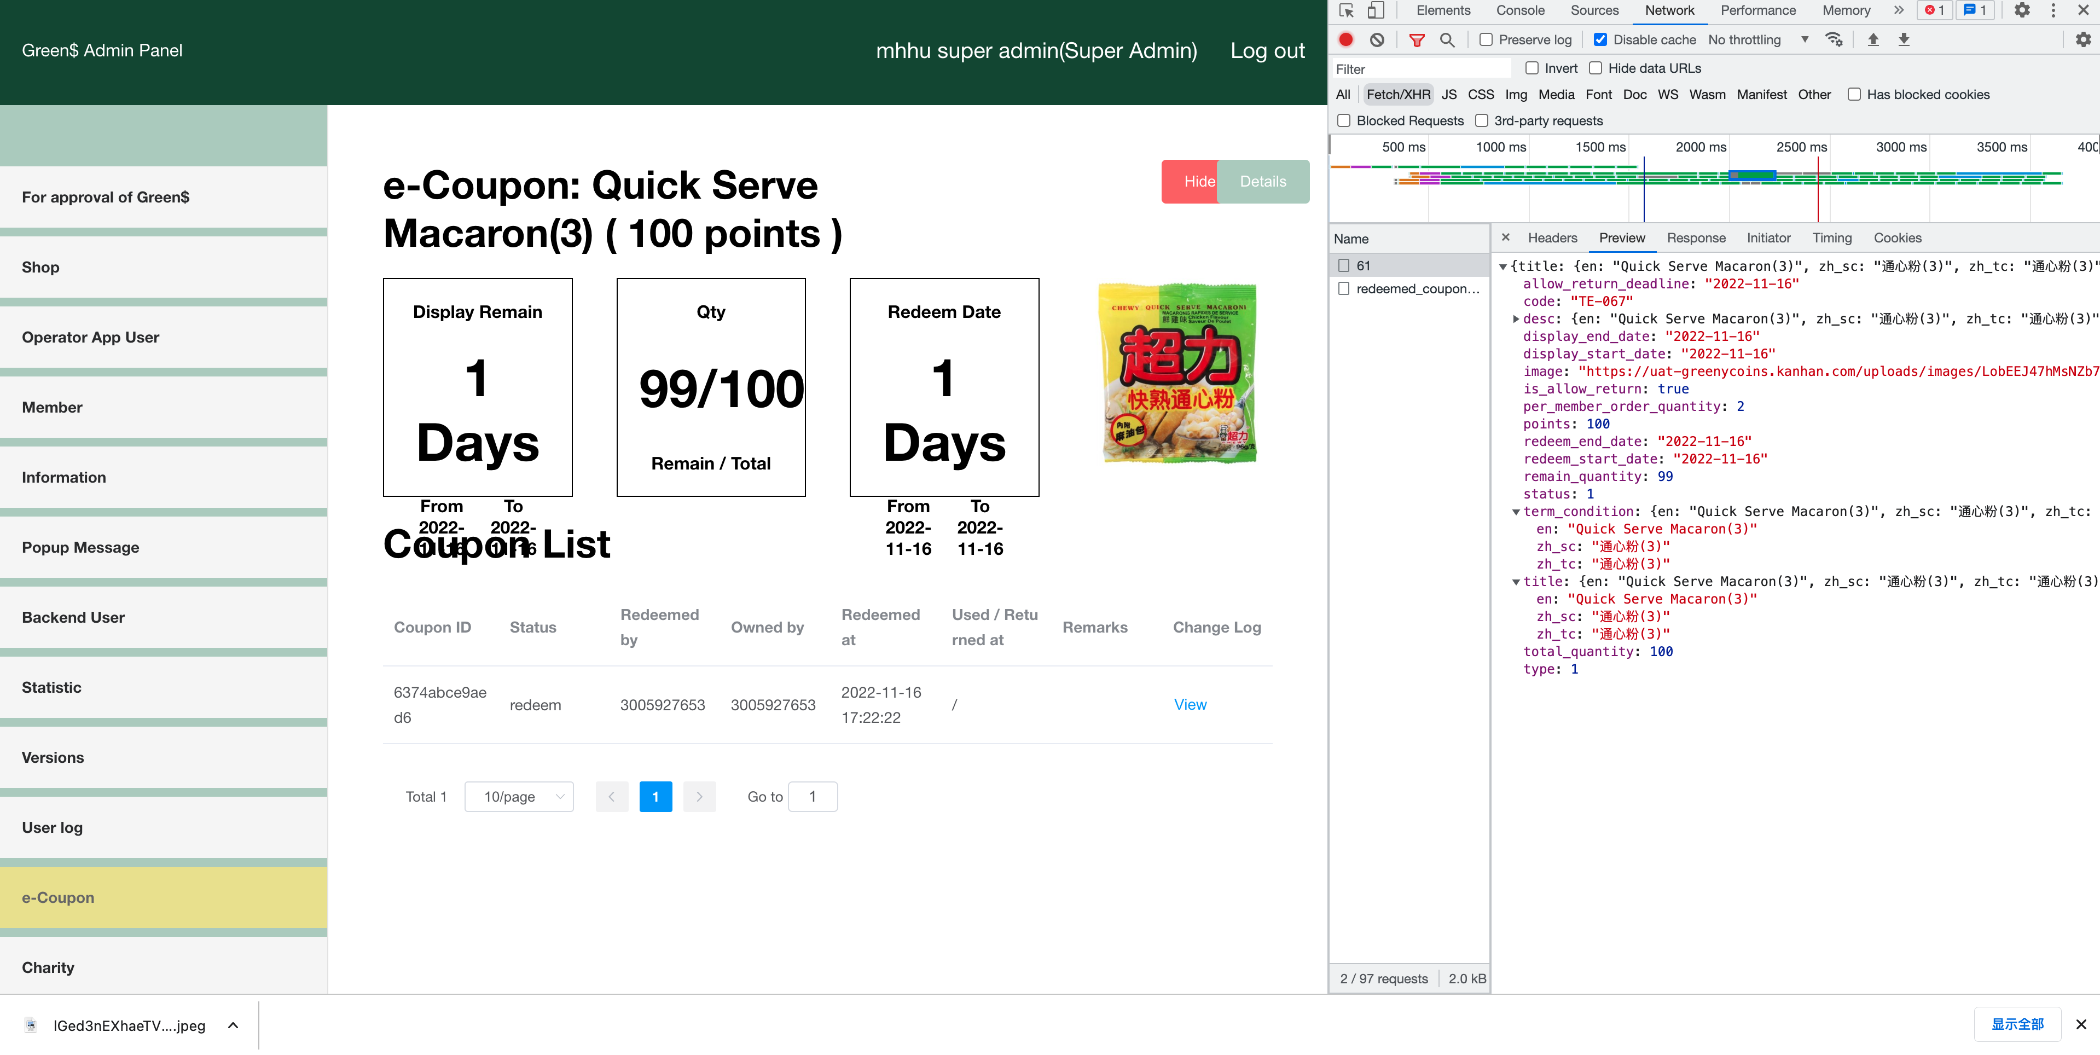Open the 10/page size dropdown
2100x1055 pixels.
519,797
